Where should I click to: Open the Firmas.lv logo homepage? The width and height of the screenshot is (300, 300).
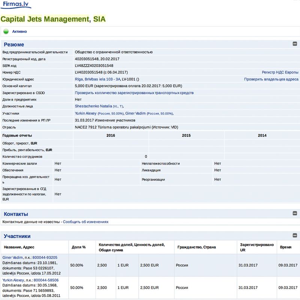tap(16, 4)
